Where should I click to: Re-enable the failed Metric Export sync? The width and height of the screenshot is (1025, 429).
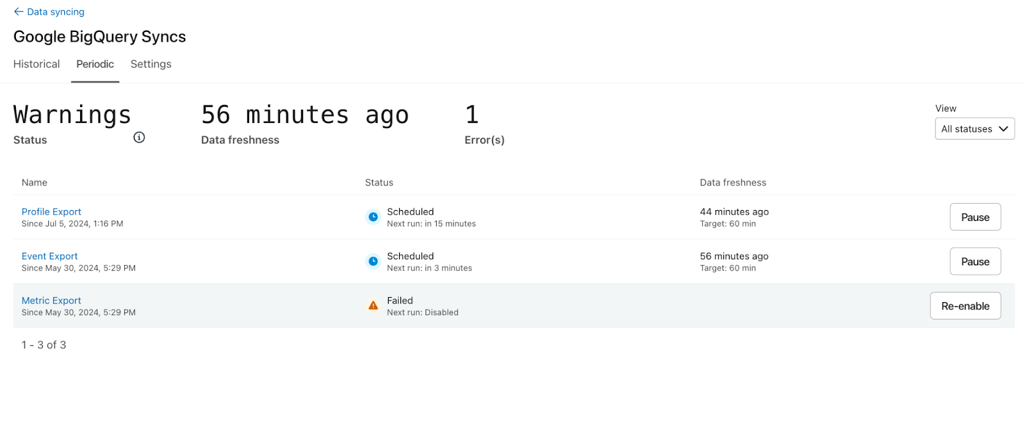tap(965, 306)
